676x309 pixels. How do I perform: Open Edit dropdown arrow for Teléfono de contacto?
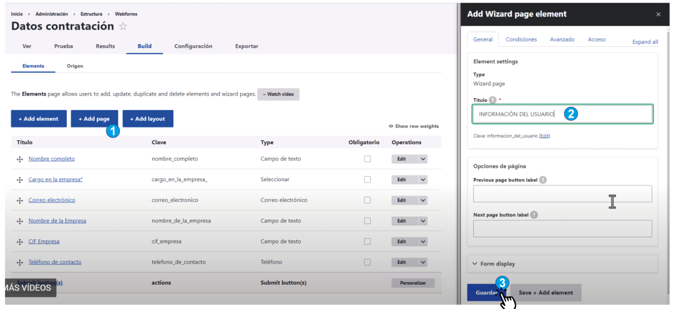coord(422,262)
